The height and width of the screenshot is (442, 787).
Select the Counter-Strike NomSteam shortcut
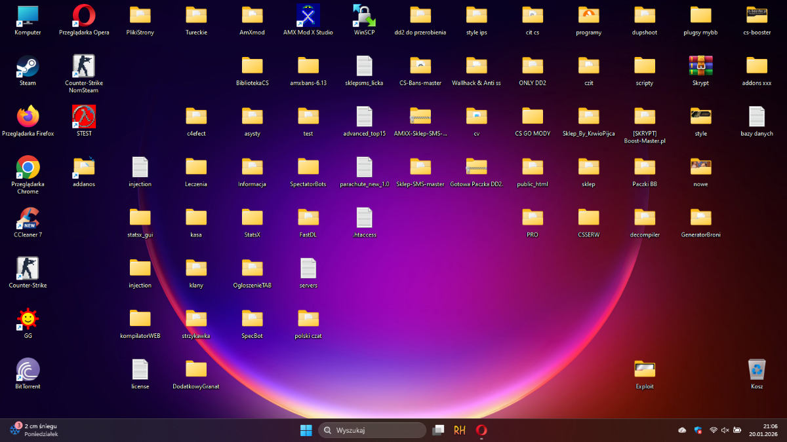[84, 66]
